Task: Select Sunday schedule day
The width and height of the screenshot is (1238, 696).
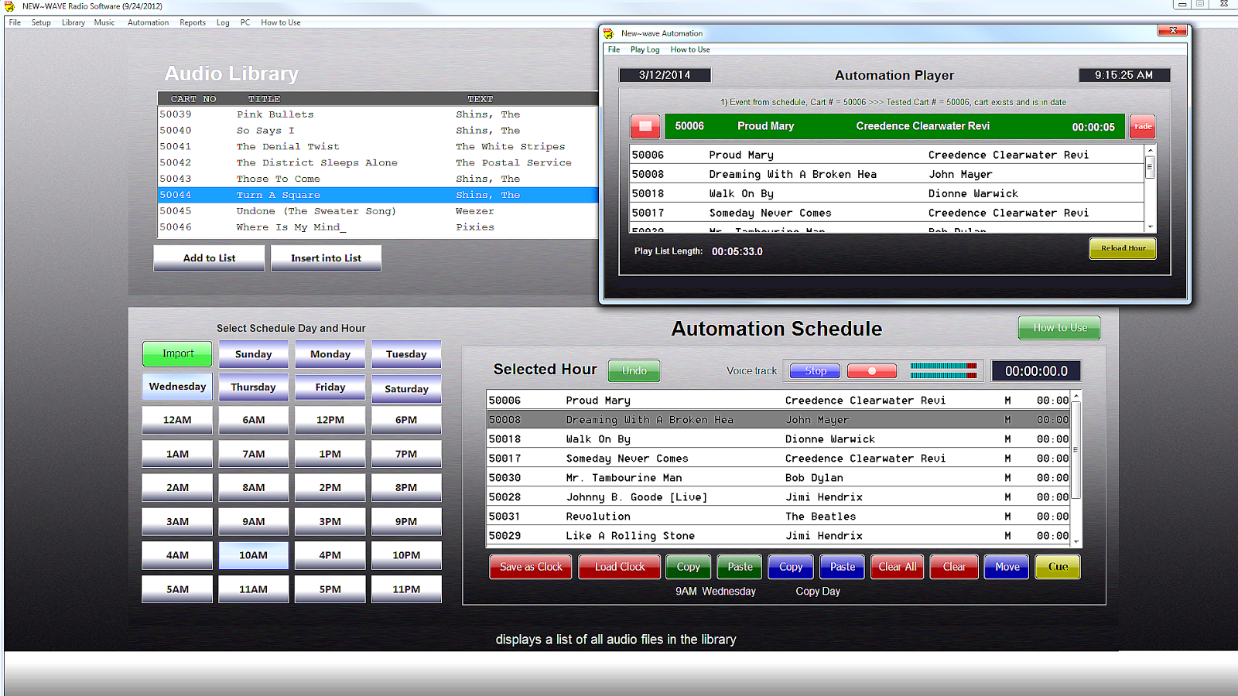Action: click(253, 354)
